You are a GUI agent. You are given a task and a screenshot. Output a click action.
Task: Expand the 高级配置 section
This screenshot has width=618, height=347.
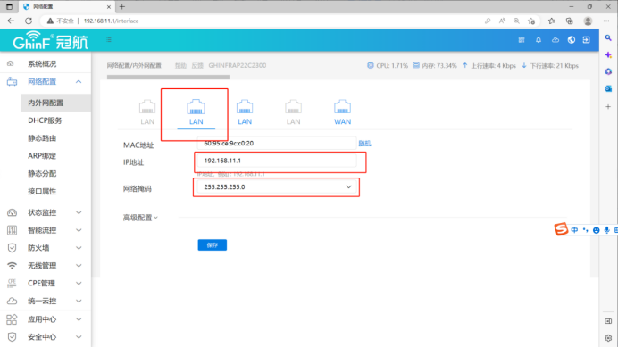[x=140, y=218]
